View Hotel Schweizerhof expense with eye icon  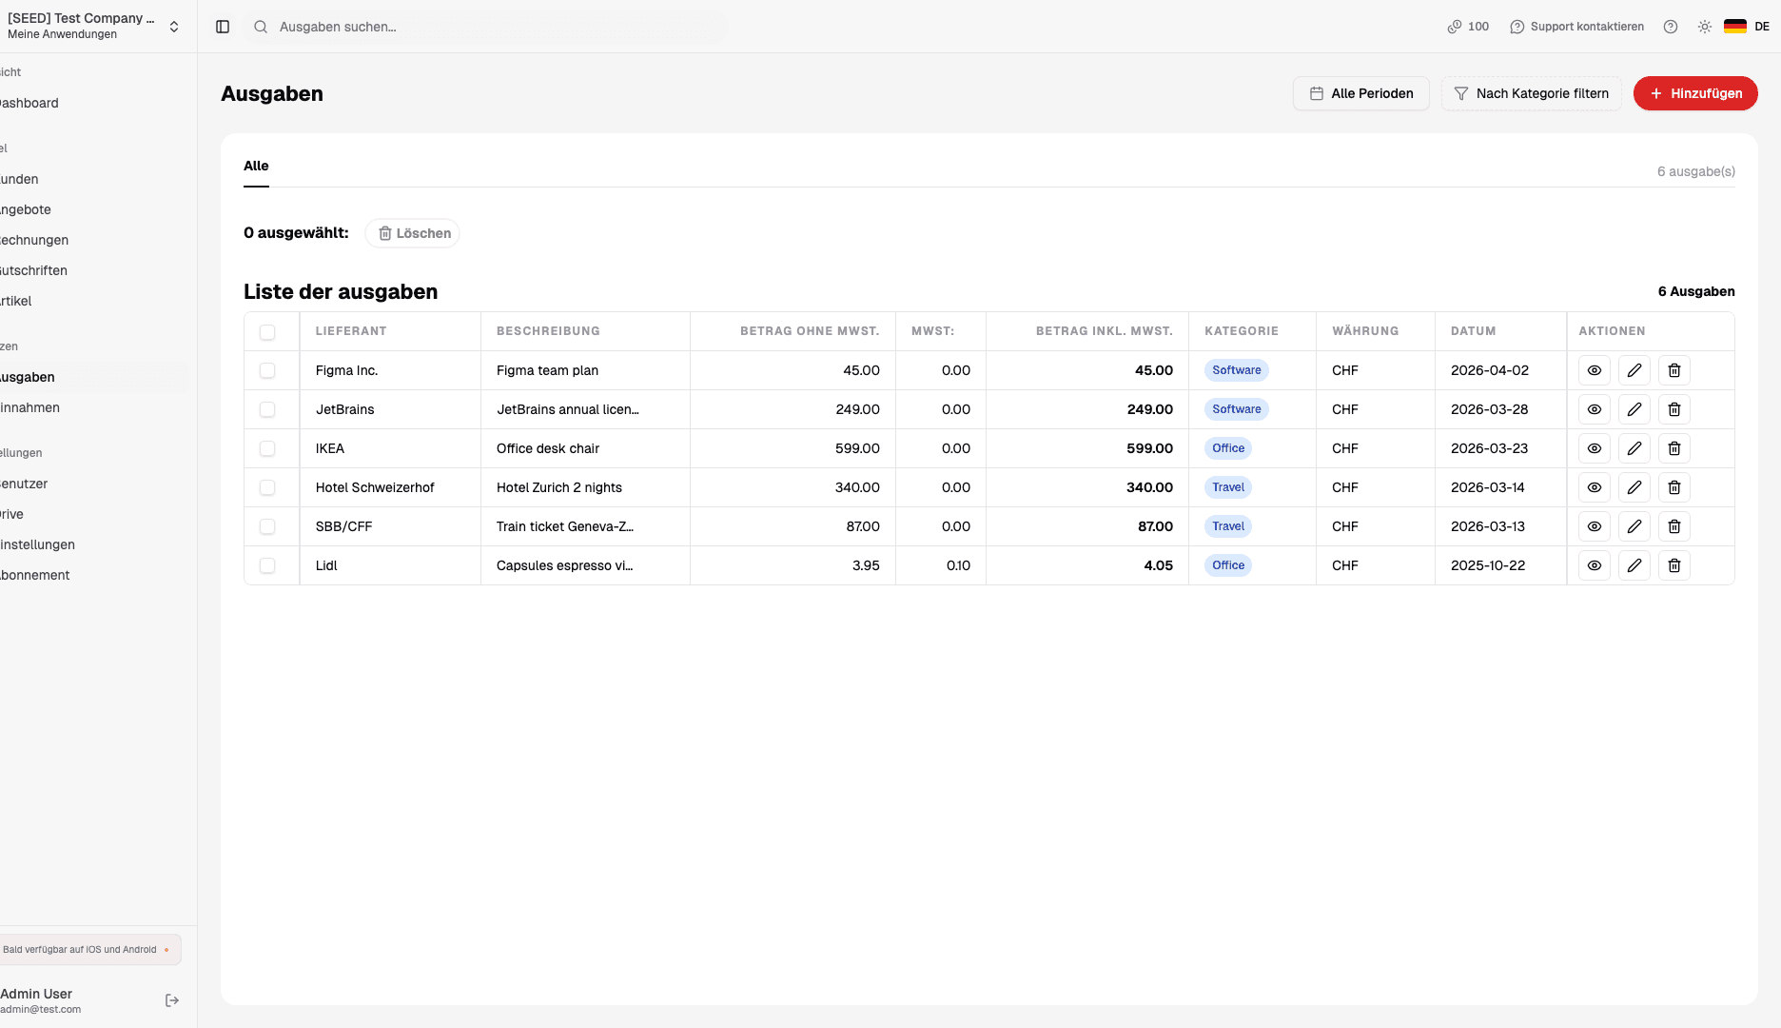(1594, 487)
